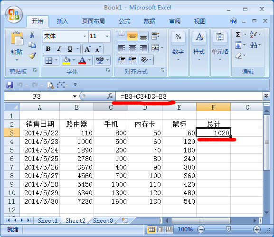Click the Sort and Filter icon
The image size is (274, 237).
[x=253, y=34]
